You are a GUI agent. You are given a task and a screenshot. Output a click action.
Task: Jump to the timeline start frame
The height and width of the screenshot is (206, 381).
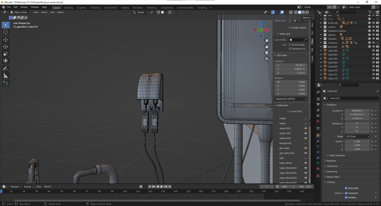click(150, 187)
